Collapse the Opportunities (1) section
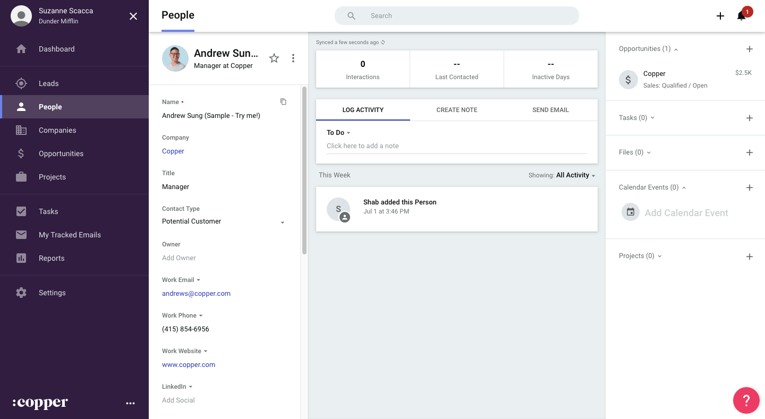765x419 pixels. click(676, 49)
